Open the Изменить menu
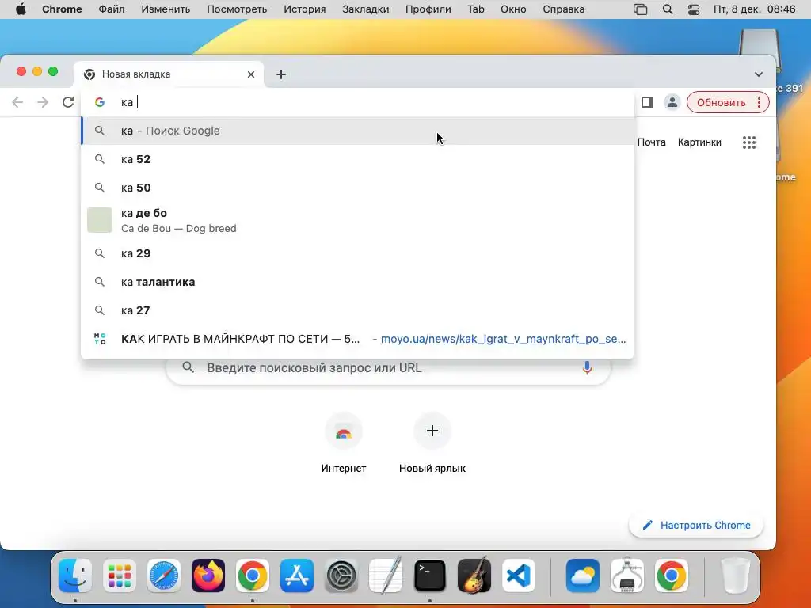This screenshot has width=811, height=608. [x=166, y=9]
